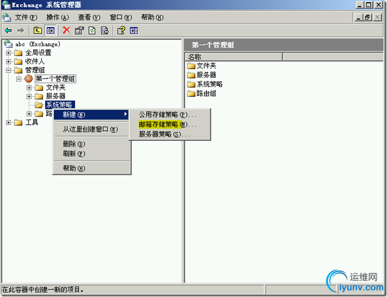Expand the 路由组 node in tree
Screen dimensions: 387x297
(29, 114)
